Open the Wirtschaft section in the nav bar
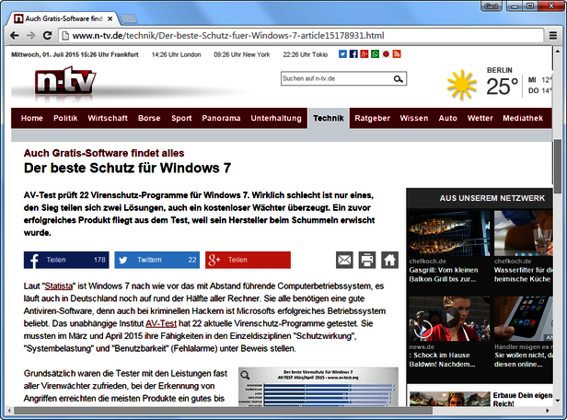The width and height of the screenshot is (567, 420). point(108,118)
